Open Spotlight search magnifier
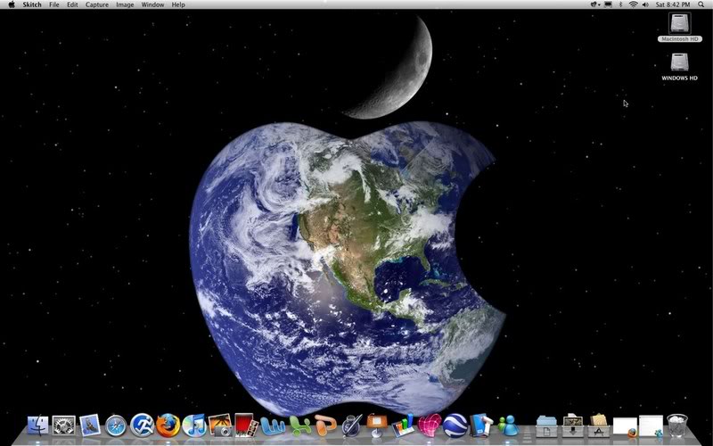The image size is (713, 446). click(701, 4)
